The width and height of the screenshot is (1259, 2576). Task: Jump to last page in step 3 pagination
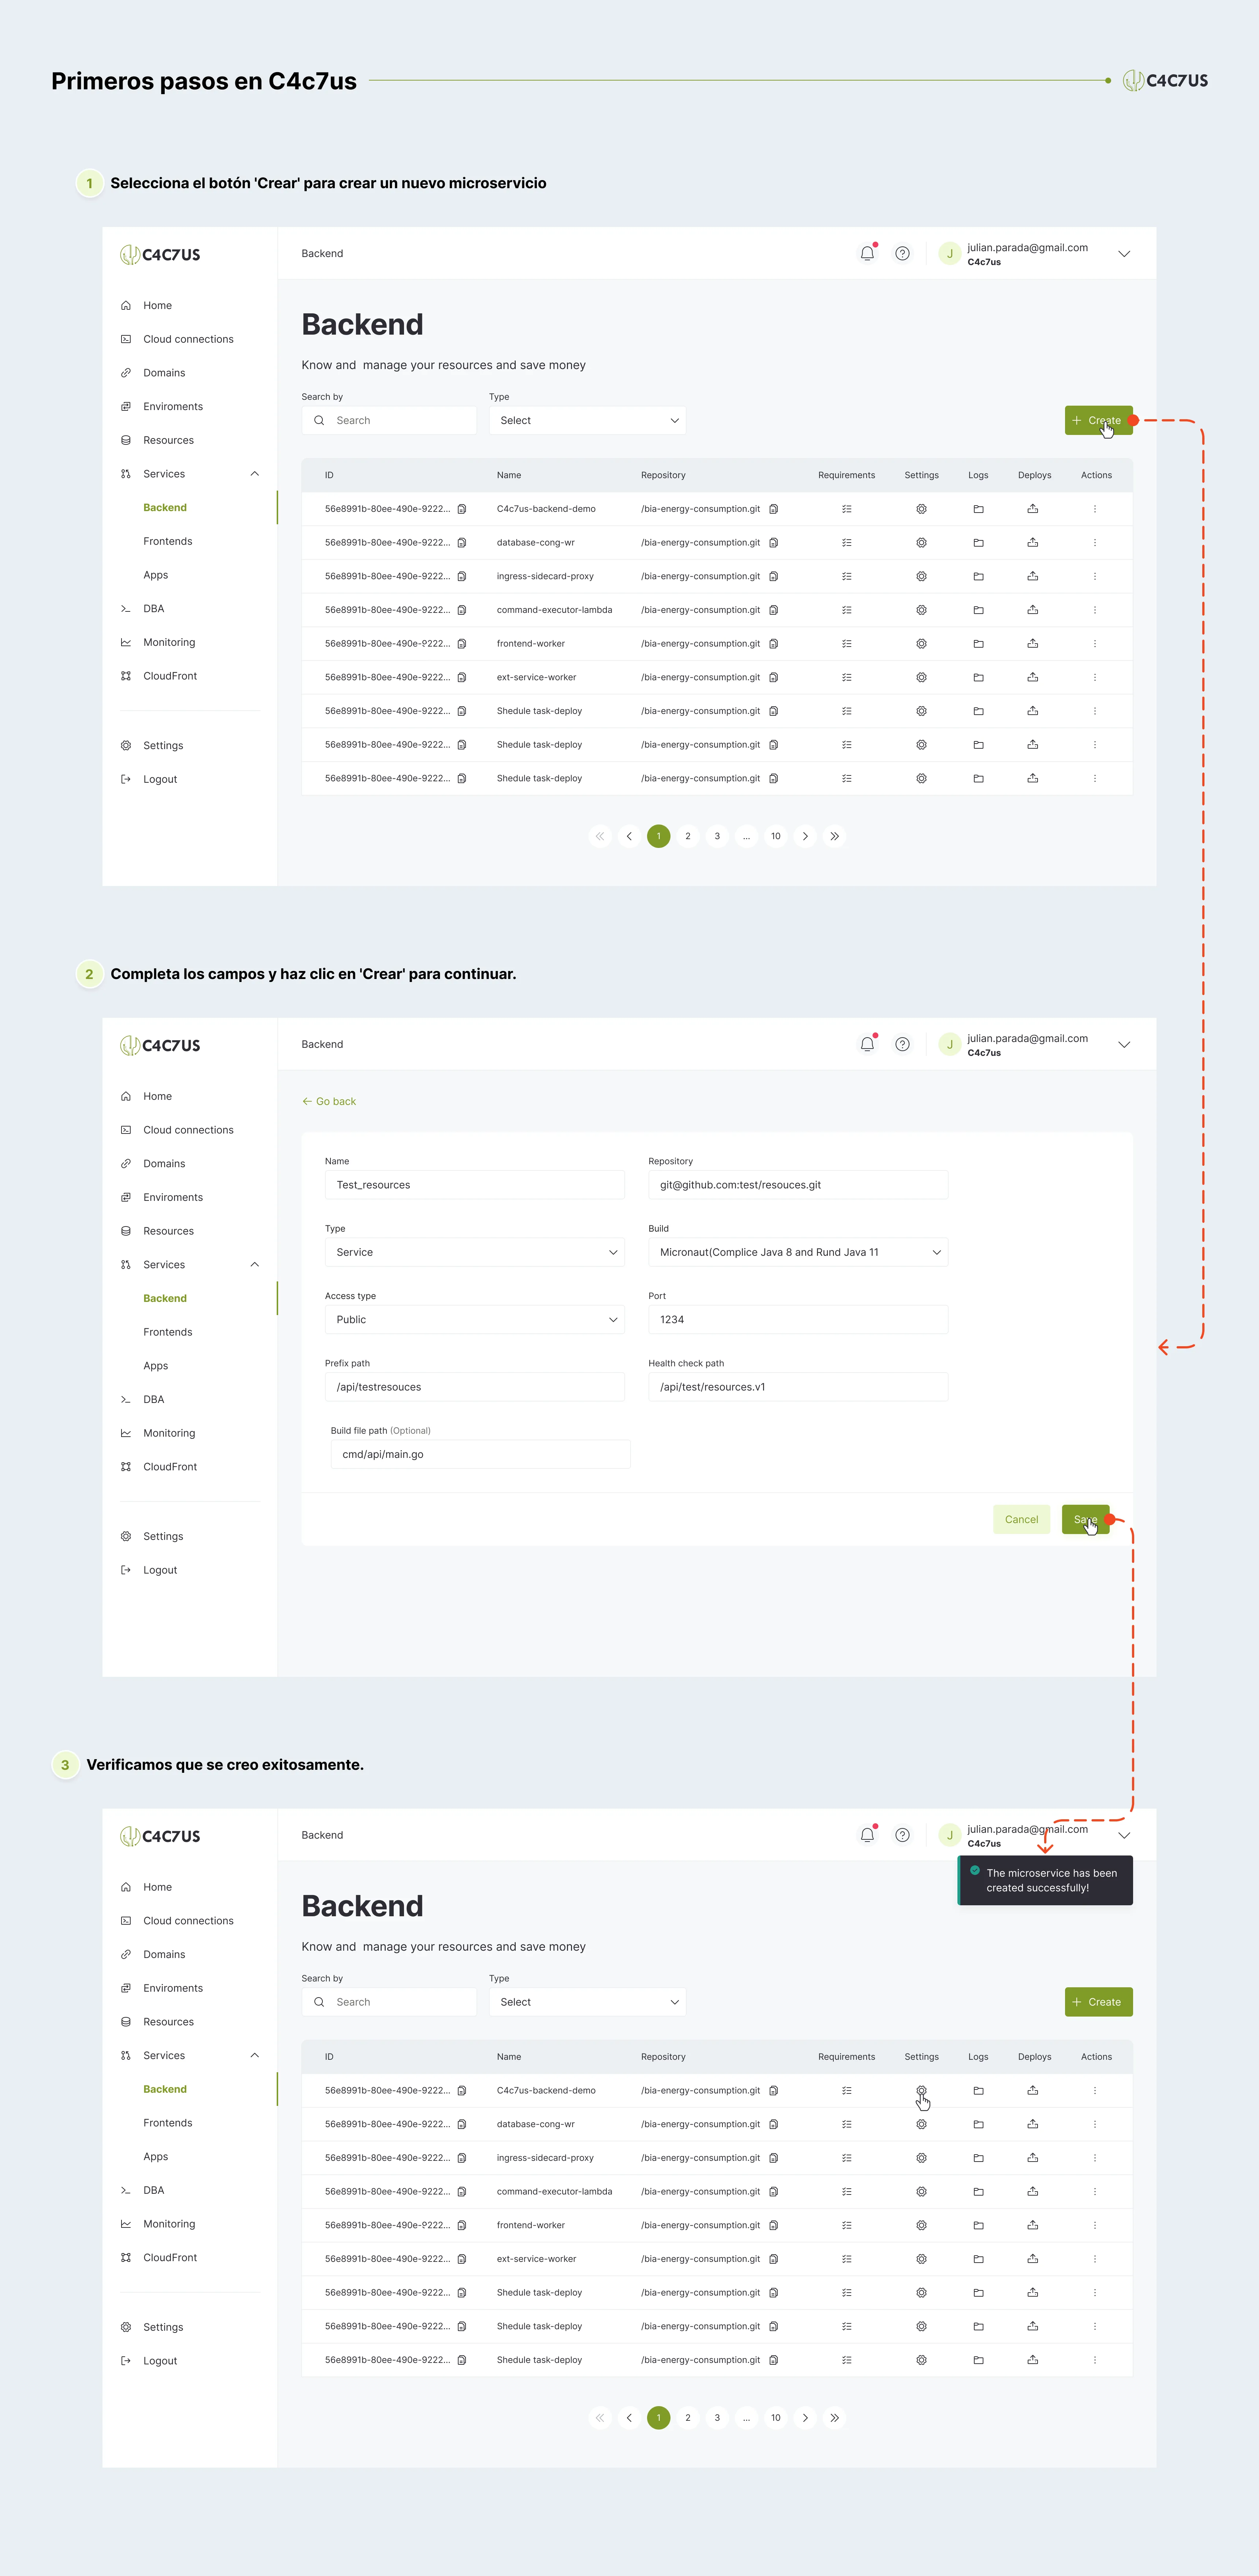tap(834, 2417)
